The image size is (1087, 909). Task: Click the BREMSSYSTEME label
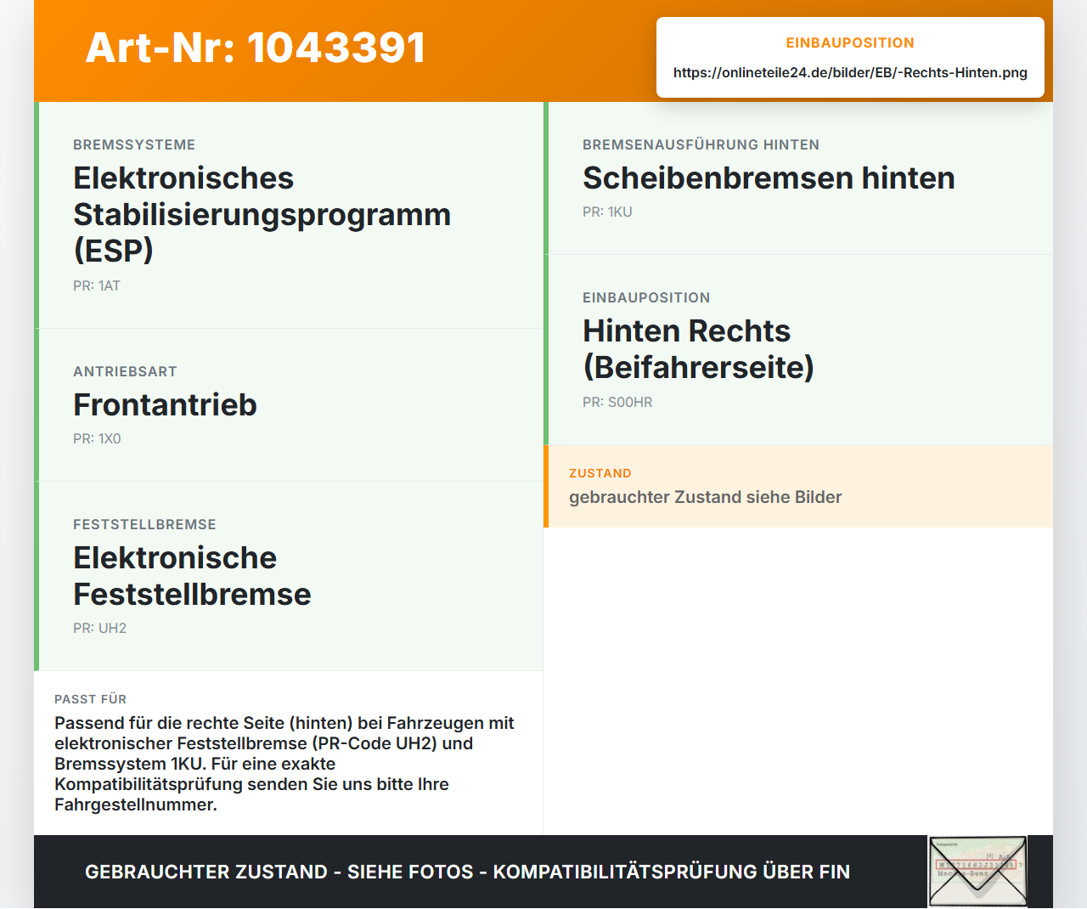click(x=134, y=144)
